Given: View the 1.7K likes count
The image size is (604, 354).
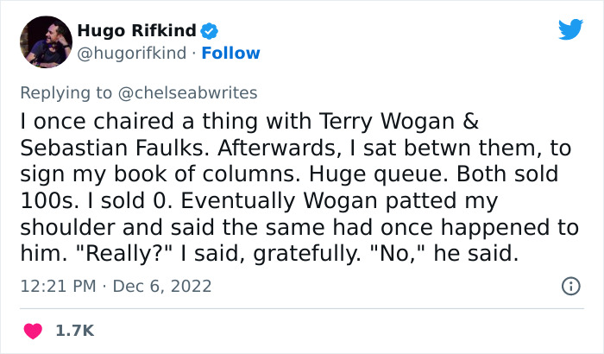Looking at the screenshot, I should 75,331.
